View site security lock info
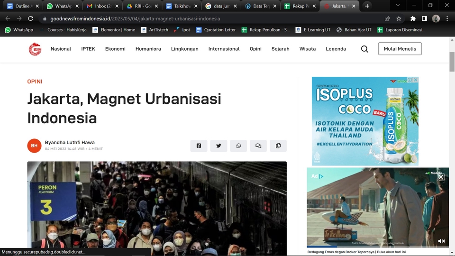 coord(45,18)
